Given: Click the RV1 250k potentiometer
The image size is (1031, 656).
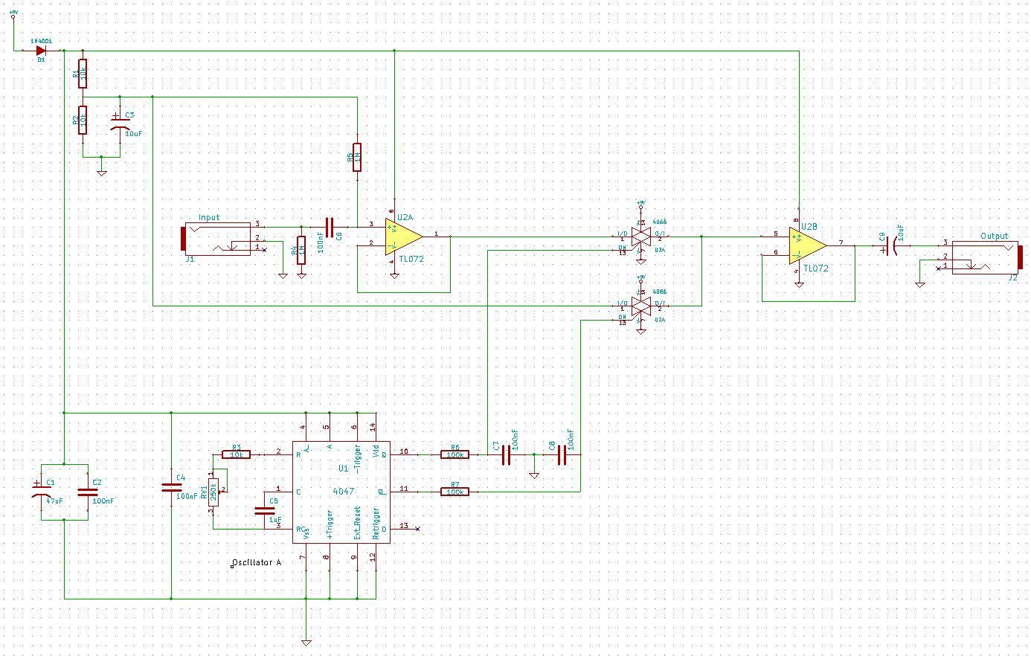Looking at the screenshot, I should (x=213, y=492).
